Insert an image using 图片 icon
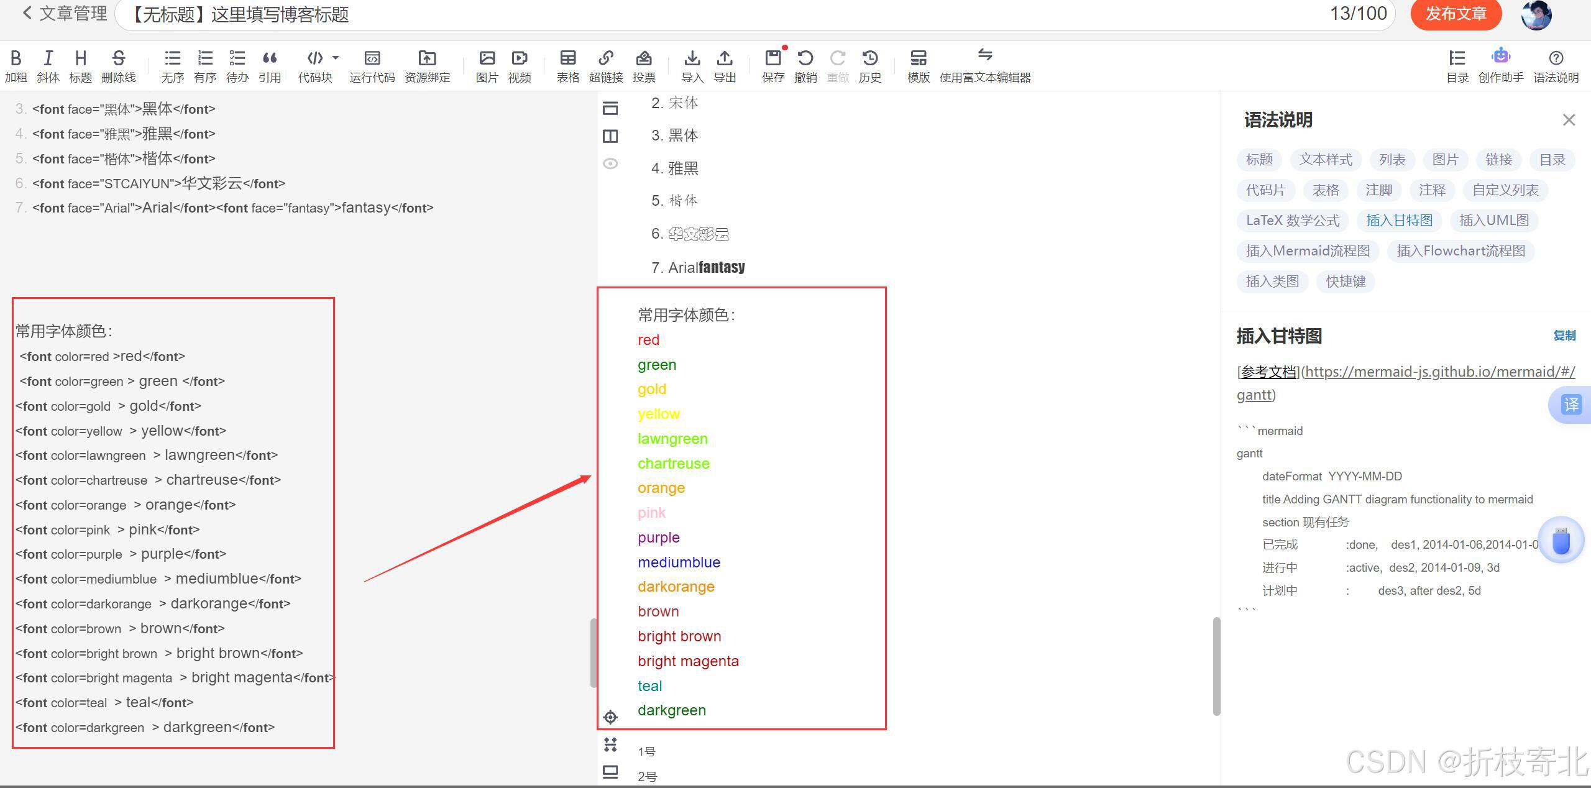 487,58
